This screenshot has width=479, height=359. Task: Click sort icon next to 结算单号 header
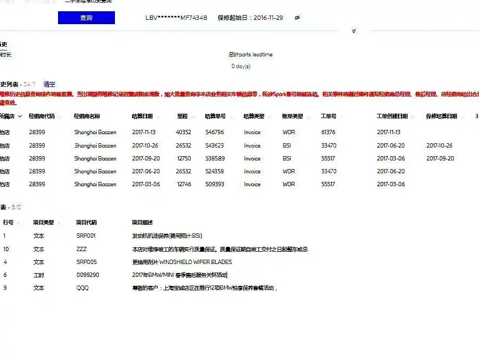pyautogui.click(x=231, y=117)
